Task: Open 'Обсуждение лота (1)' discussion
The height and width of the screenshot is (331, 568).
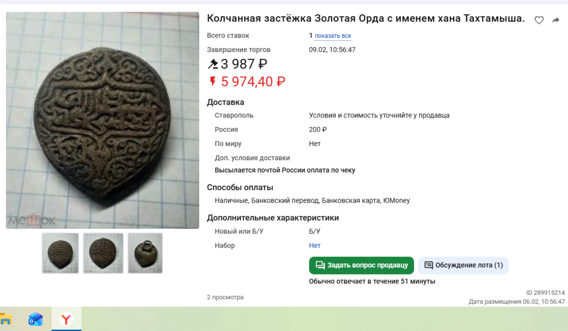Action: [464, 265]
